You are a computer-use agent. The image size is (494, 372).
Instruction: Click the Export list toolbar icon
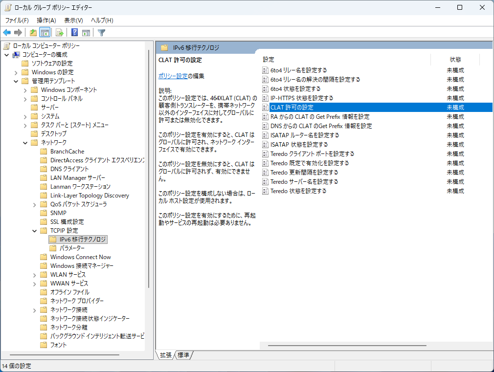(x=60, y=32)
